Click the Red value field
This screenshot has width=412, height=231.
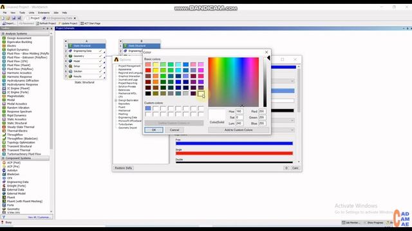262,111
